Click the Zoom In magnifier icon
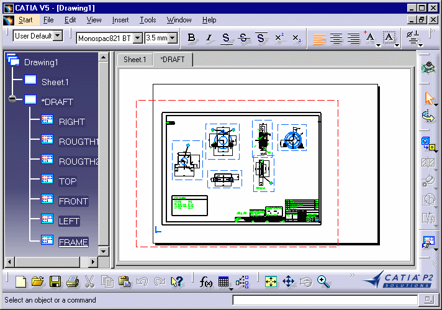The image size is (442, 310). [x=323, y=281]
